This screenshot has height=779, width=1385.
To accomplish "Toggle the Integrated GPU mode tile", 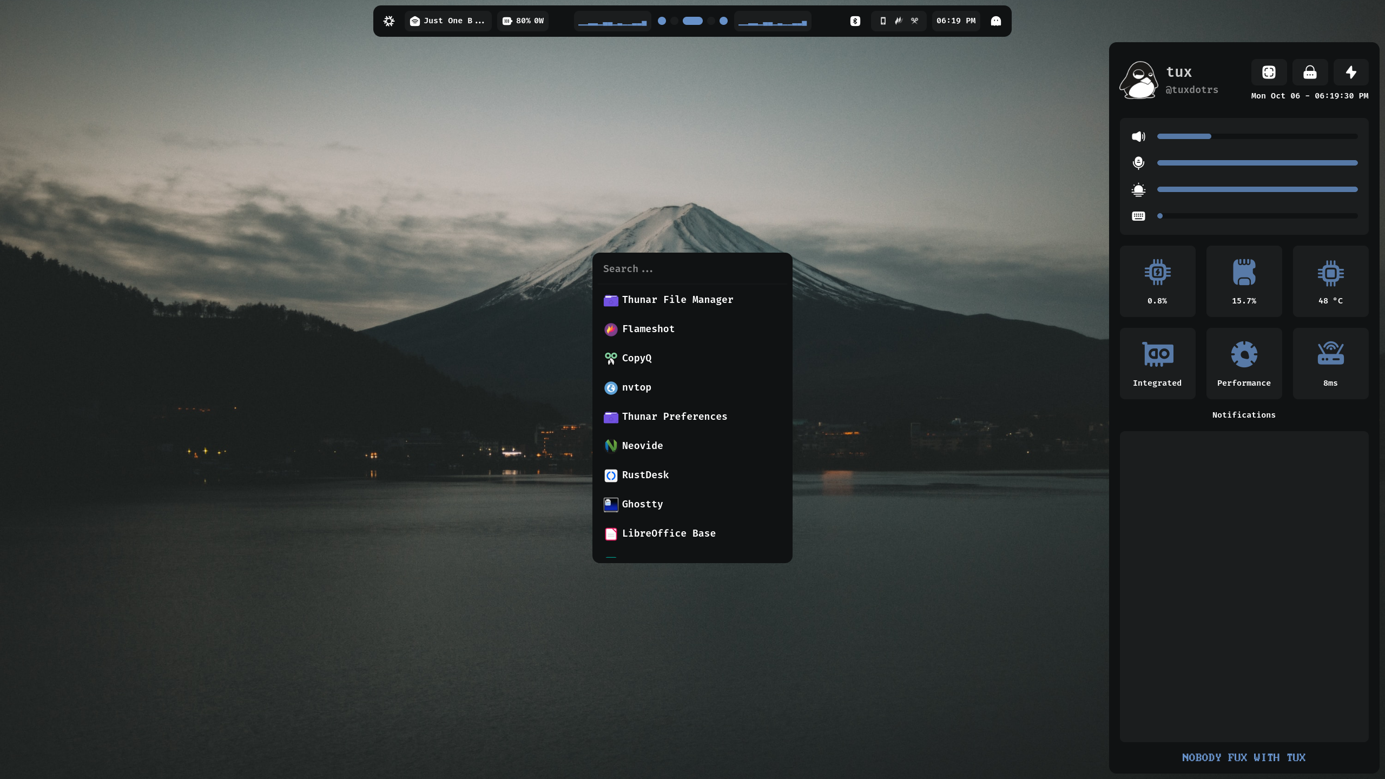I will pos(1157,364).
